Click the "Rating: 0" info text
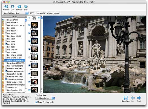The width and height of the screenshot is (148, 109). pyautogui.click(x=6, y=103)
